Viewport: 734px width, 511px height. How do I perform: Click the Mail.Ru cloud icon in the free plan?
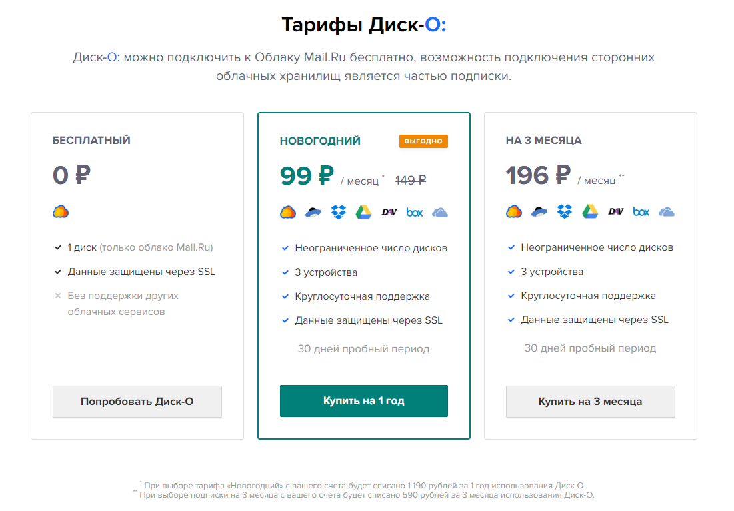[x=61, y=212]
